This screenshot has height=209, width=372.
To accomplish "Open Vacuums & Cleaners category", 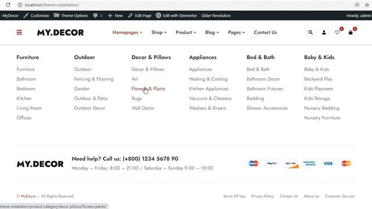I will pyautogui.click(x=210, y=98).
